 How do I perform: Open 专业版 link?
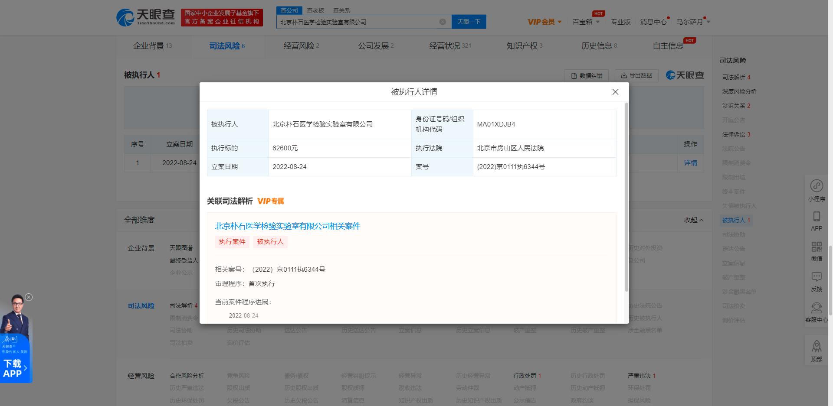tap(620, 22)
